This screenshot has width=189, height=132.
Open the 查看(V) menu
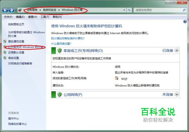pyautogui.click(x=33, y=17)
